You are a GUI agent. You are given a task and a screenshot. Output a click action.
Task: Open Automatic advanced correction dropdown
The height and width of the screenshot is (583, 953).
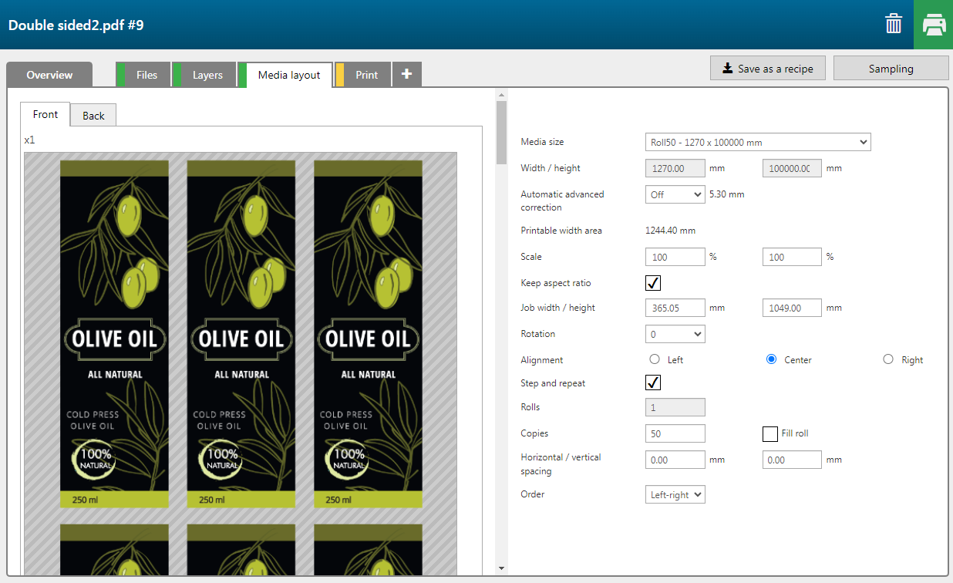pos(675,194)
